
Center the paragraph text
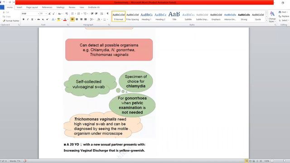[77, 19]
